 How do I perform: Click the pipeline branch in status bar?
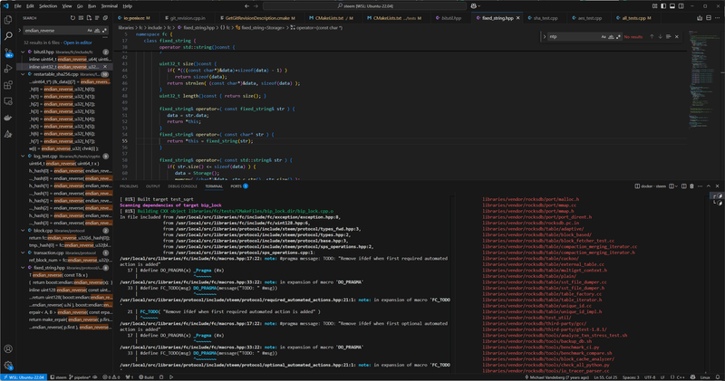[x=80, y=376]
